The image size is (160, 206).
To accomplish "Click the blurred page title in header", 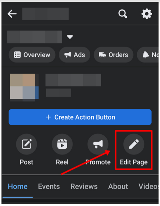I will point(45,14).
